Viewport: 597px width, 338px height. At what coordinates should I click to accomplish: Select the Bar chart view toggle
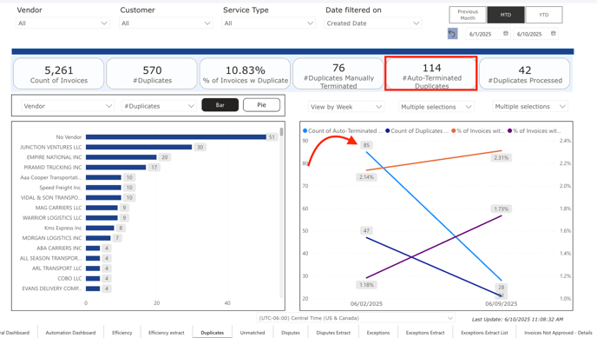click(x=220, y=105)
